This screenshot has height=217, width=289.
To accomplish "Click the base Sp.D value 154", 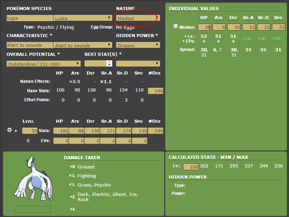I will [x=123, y=90].
